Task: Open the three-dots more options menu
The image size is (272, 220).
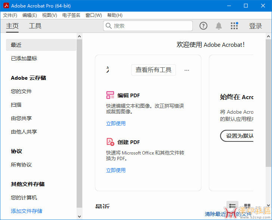Action: [187, 70]
